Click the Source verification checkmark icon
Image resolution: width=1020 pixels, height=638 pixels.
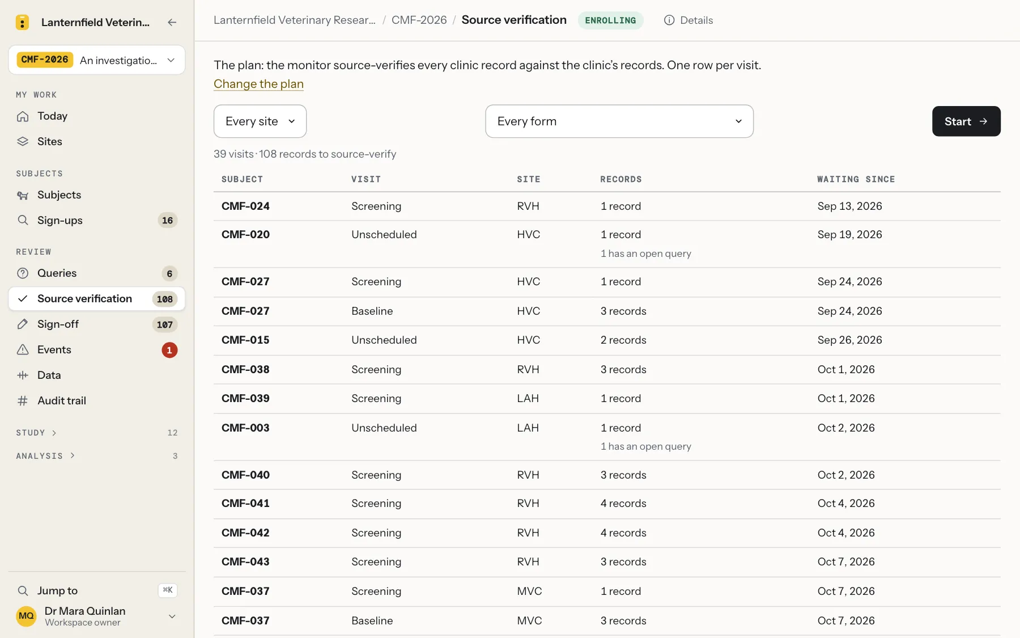(23, 299)
